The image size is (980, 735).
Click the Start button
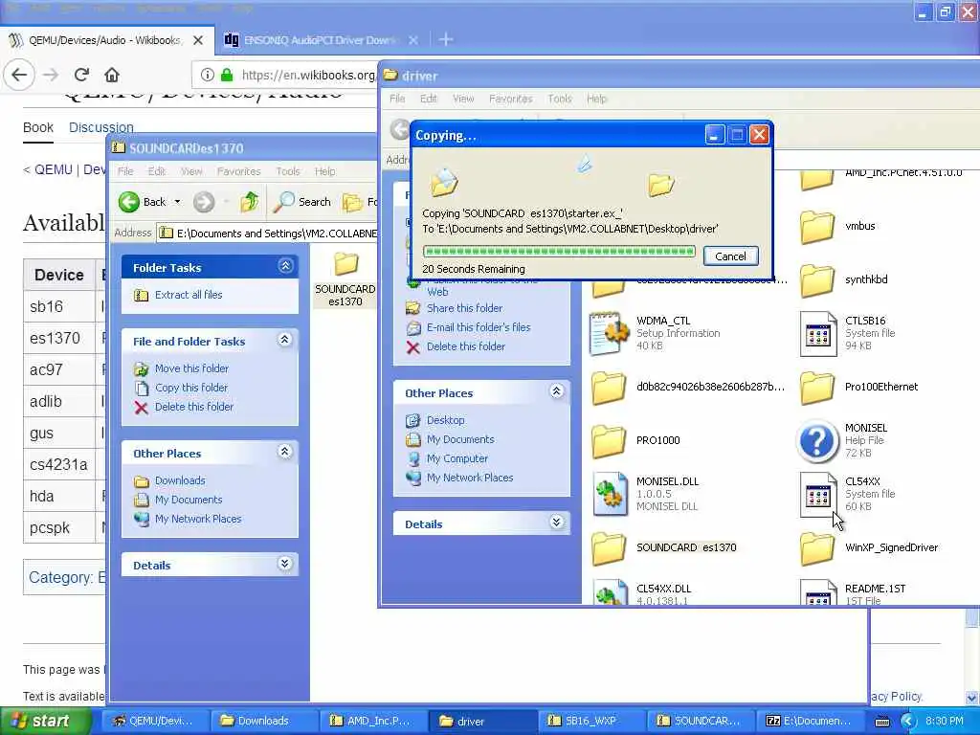point(45,721)
